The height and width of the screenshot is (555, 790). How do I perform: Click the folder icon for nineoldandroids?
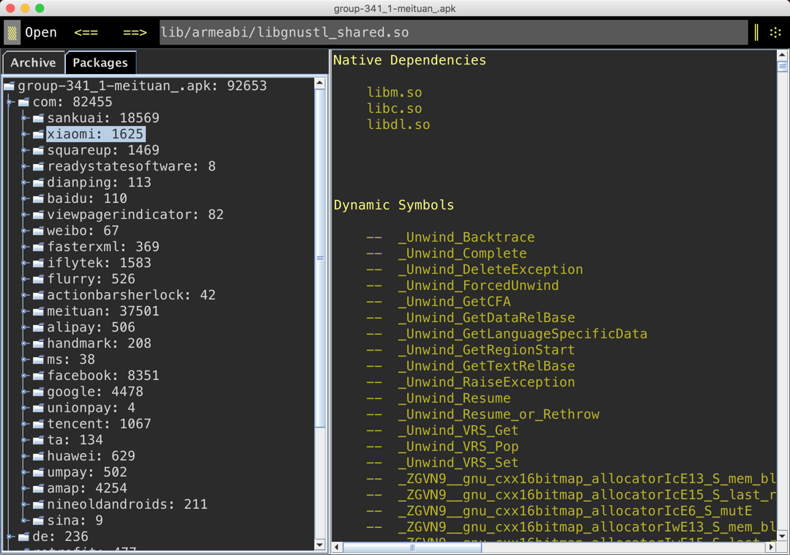[38, 505]
